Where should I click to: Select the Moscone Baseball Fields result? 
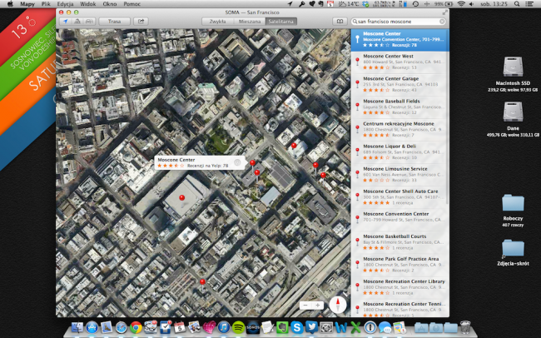point(399,107)
